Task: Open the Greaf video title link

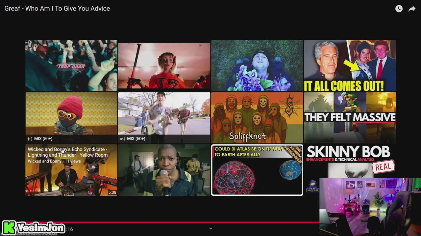Action: 57,9
